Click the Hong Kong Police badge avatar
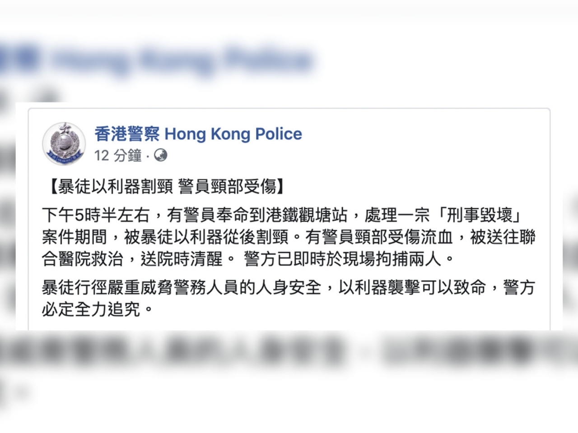Viewport: 578px width, 433px height. click(64, 144)
